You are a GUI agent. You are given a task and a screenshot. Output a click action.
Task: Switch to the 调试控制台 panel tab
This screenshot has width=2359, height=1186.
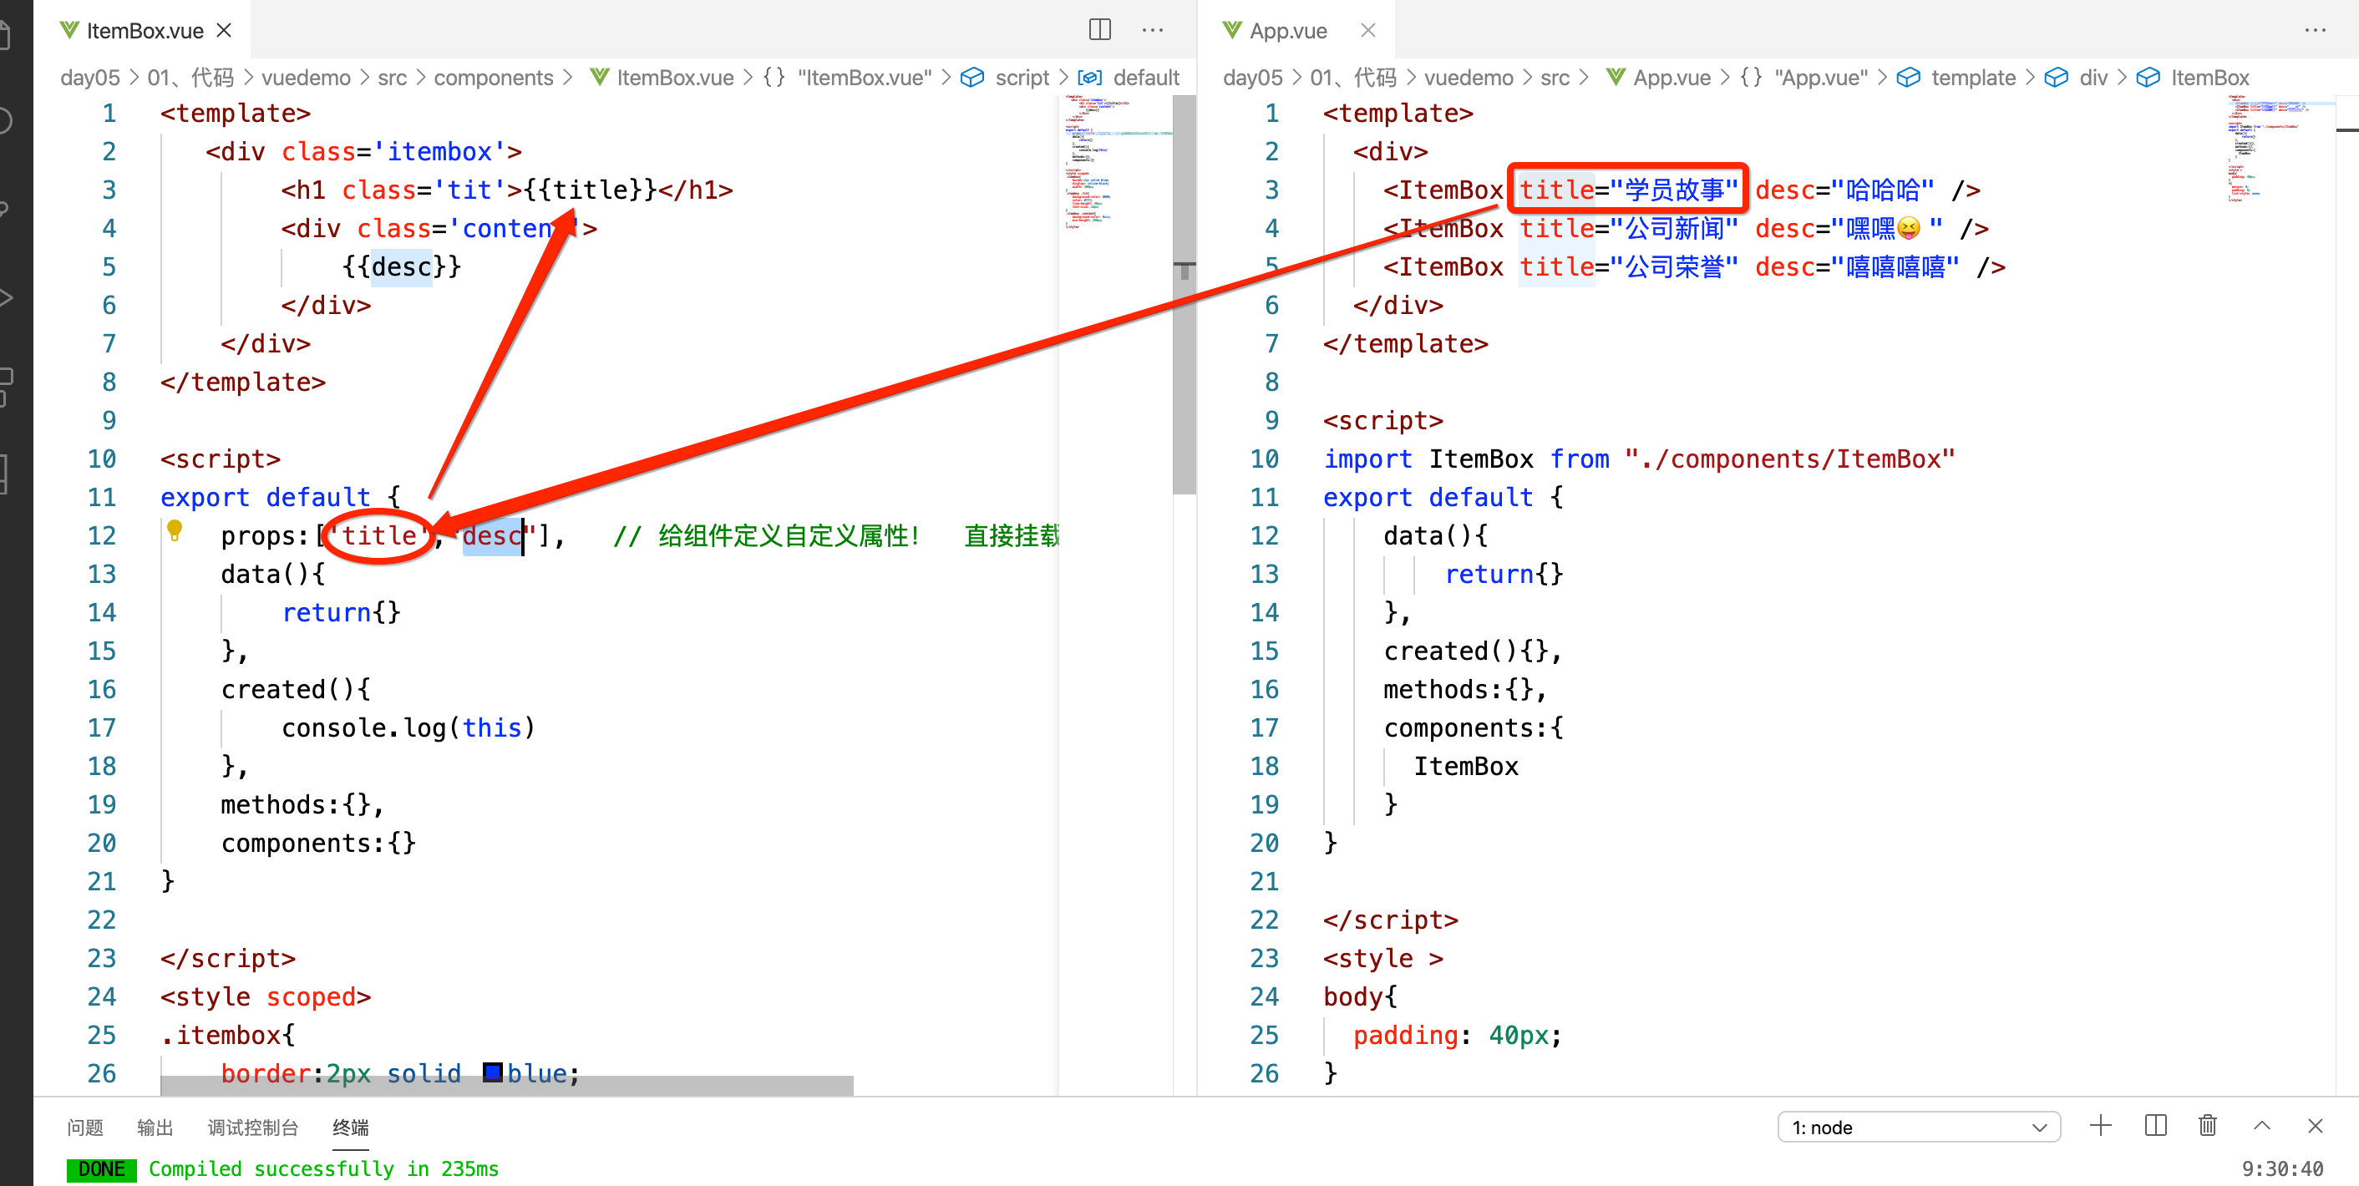[253, 1128]
